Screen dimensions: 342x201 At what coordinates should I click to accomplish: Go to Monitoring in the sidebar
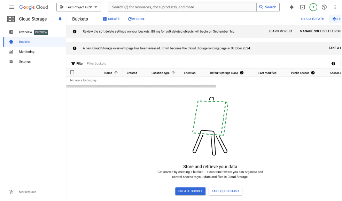pyautogui.click(x=26, y=52)
